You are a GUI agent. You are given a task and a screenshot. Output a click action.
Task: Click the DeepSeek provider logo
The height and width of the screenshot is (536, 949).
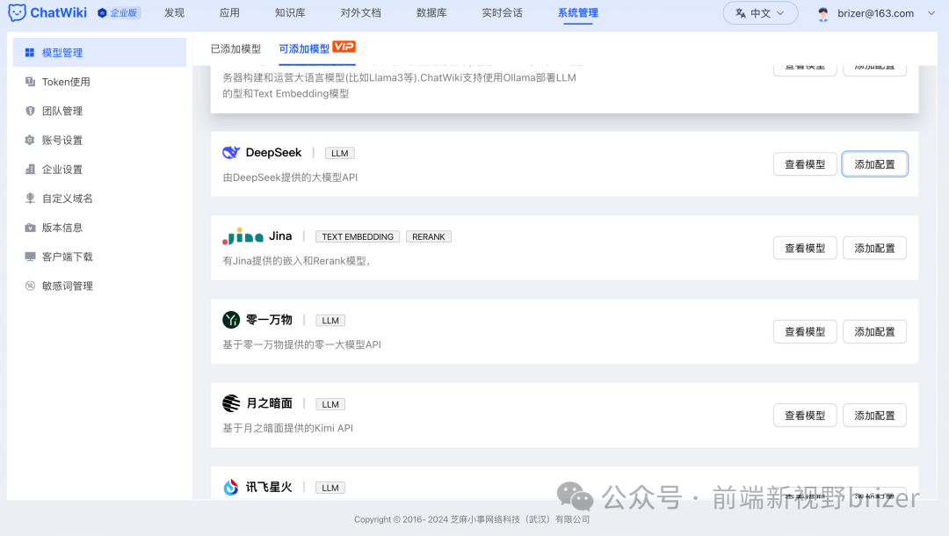(x=230, y=151)
